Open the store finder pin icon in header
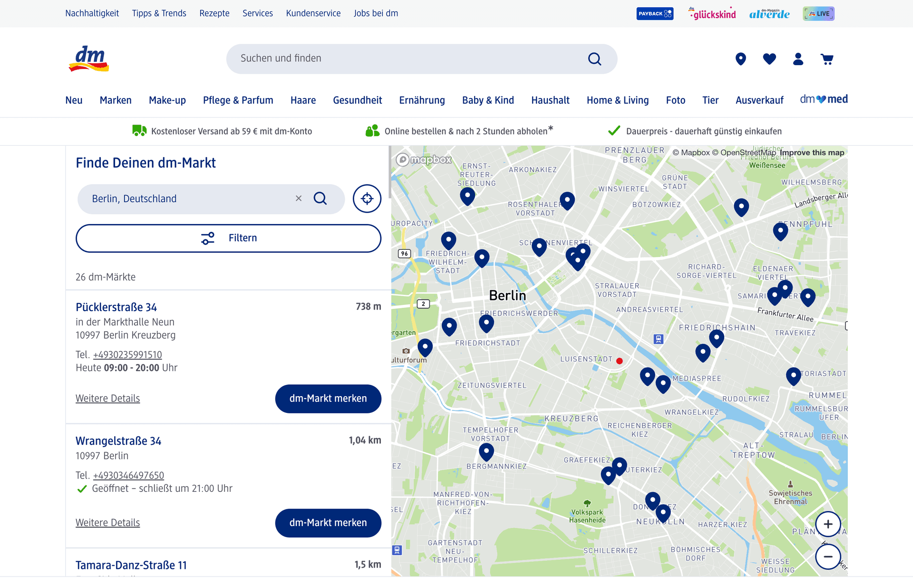Image resolution: width=913 pixels, height=587 pixels. click(x=740, y=59)
